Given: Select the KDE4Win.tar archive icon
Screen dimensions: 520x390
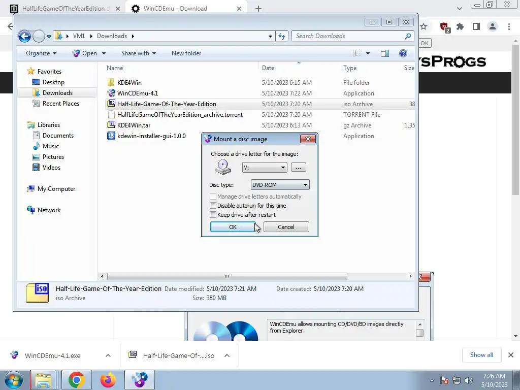Looking at the screenshot, I should click(x=111, y=125).
